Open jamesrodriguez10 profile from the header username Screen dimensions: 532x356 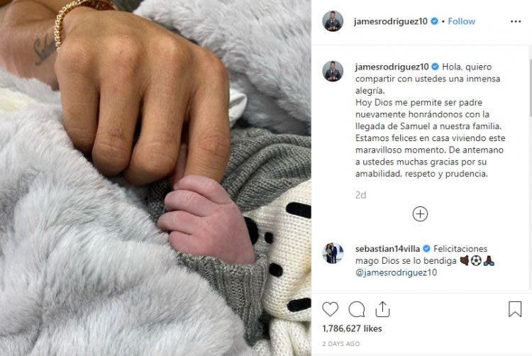(391, 21)
